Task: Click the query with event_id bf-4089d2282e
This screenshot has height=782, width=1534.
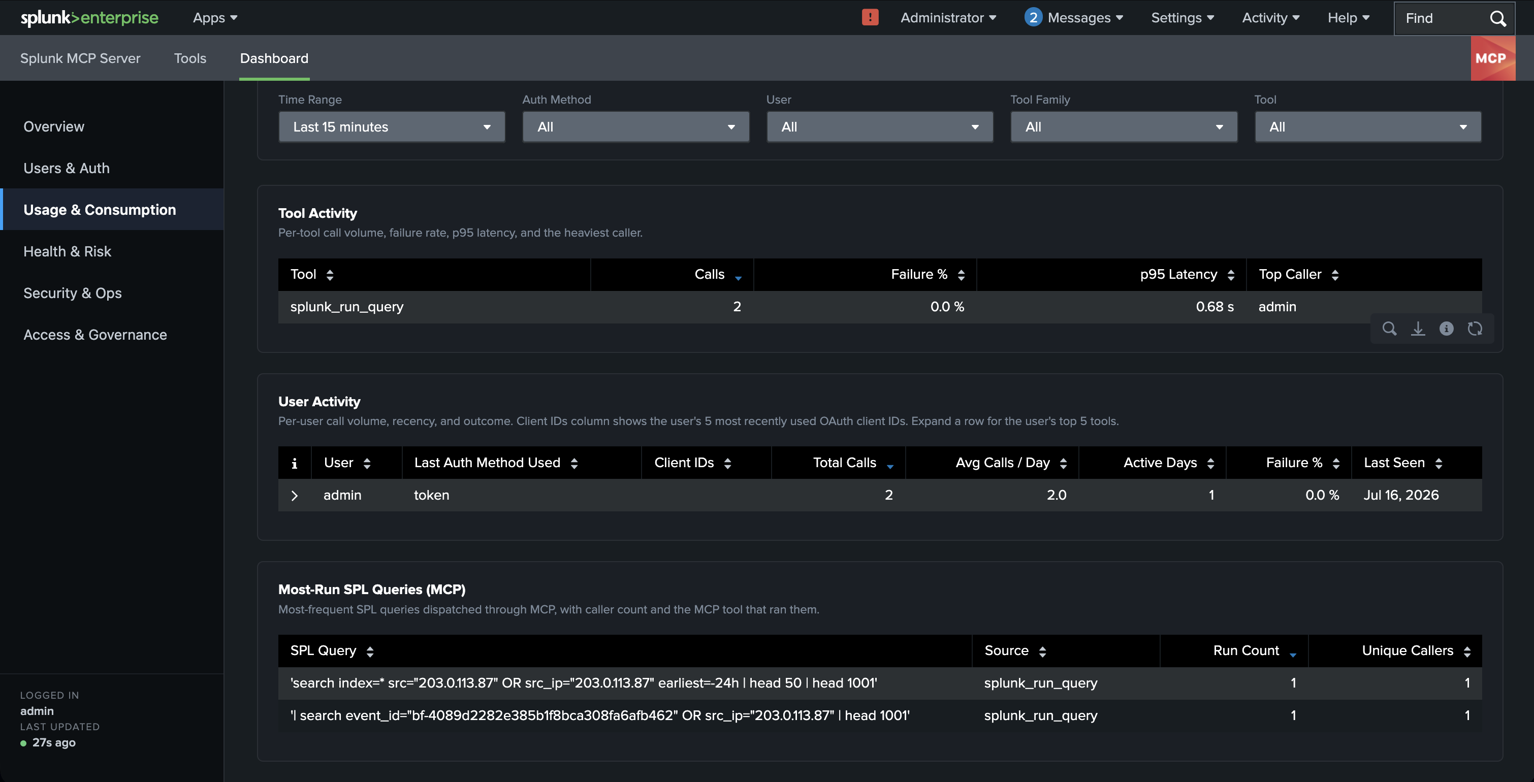Action: click(600, 715)
